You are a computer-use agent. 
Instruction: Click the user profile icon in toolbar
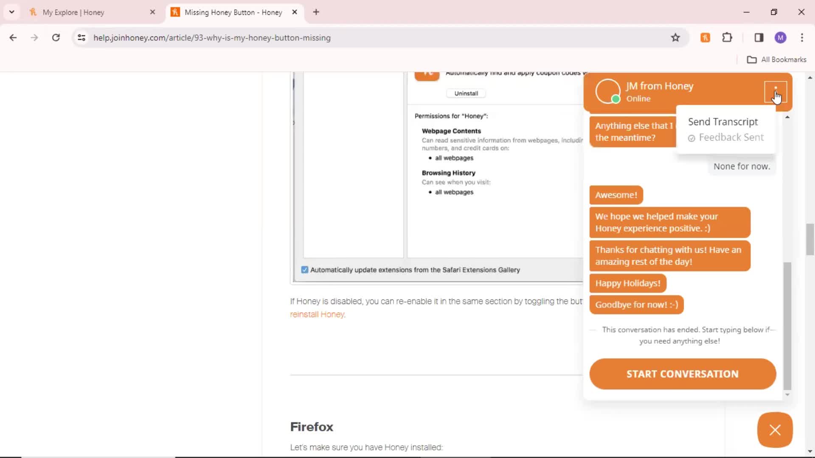pyautogui.click(x=781, y=37)
